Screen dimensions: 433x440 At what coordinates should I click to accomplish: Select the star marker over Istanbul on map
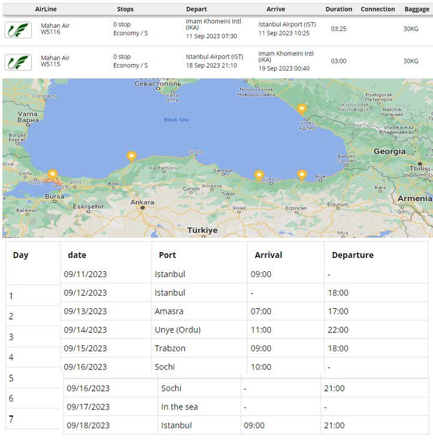tap(53, 174)
